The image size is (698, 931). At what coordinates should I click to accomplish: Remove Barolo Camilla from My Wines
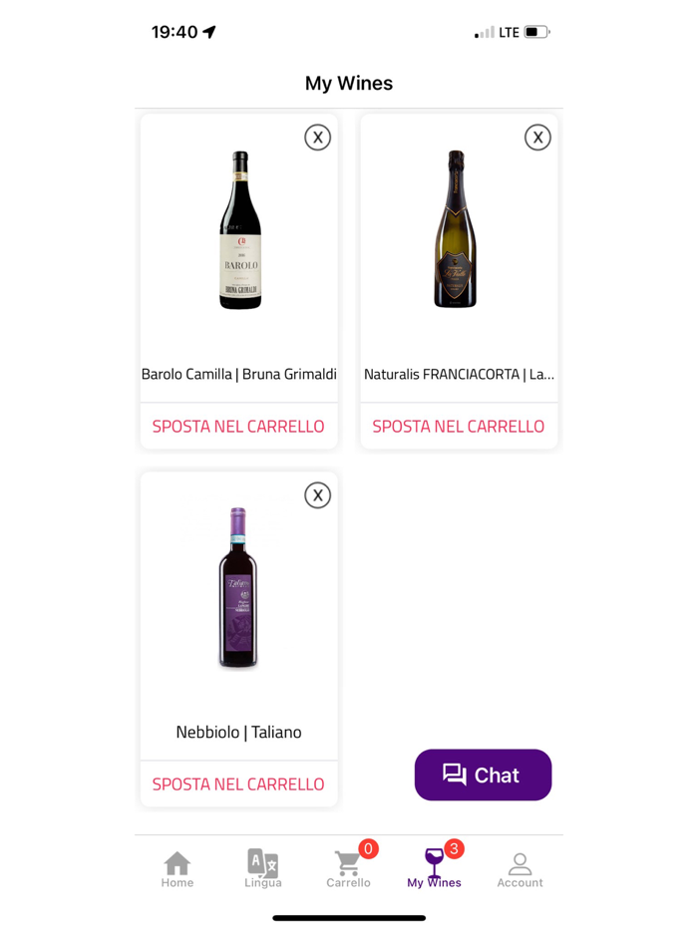[x=317, y=138]
